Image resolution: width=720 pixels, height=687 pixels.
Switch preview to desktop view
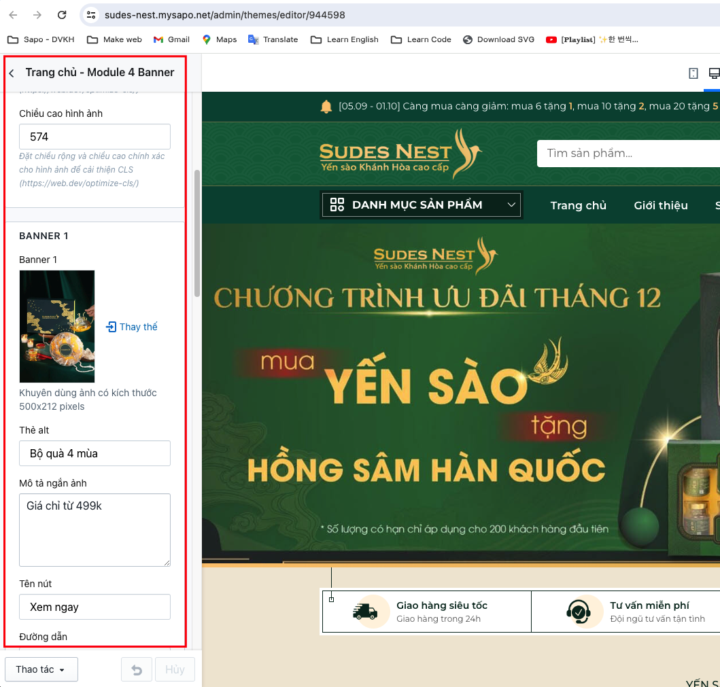pyautogui.click(x=714, y=73)
